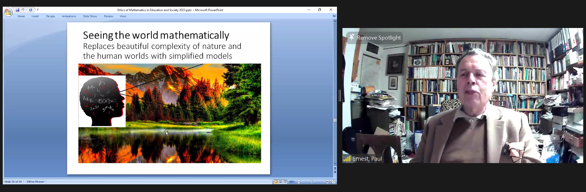
Task: Fit slide to current window icon
Action: tap(334, 182)
